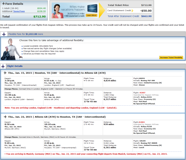Click the Miles make vacations happen banner text
Viewport: 186px width, 160px height.
[x=73, y=8]
